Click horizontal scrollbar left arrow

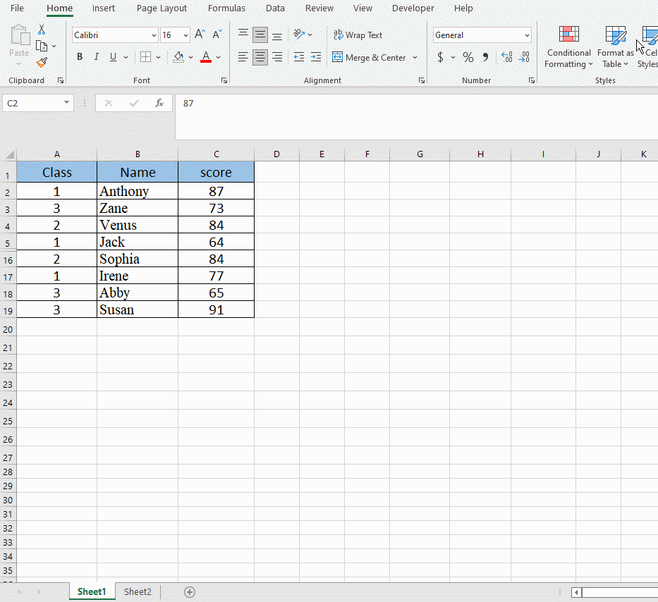576,592
